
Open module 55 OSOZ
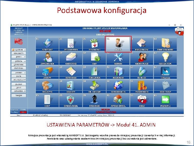pyautogui.click(x=142, y=100)
